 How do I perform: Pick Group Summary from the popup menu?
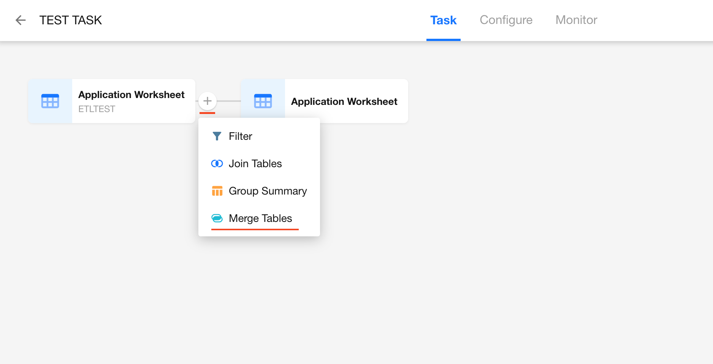pos(268,191)
